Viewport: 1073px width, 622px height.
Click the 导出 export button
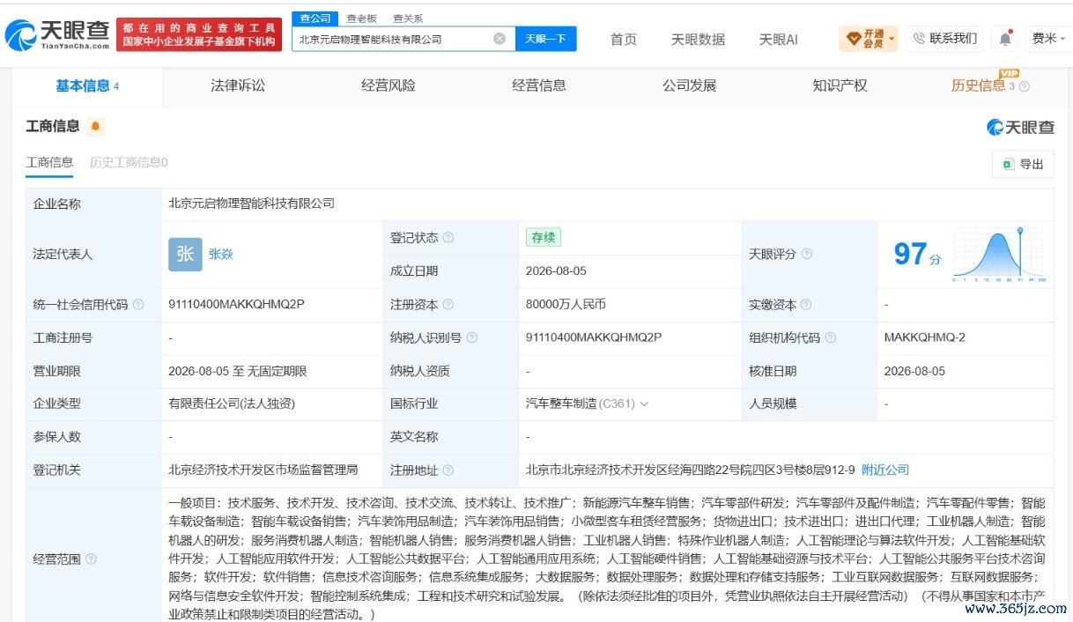(1023, 164)
